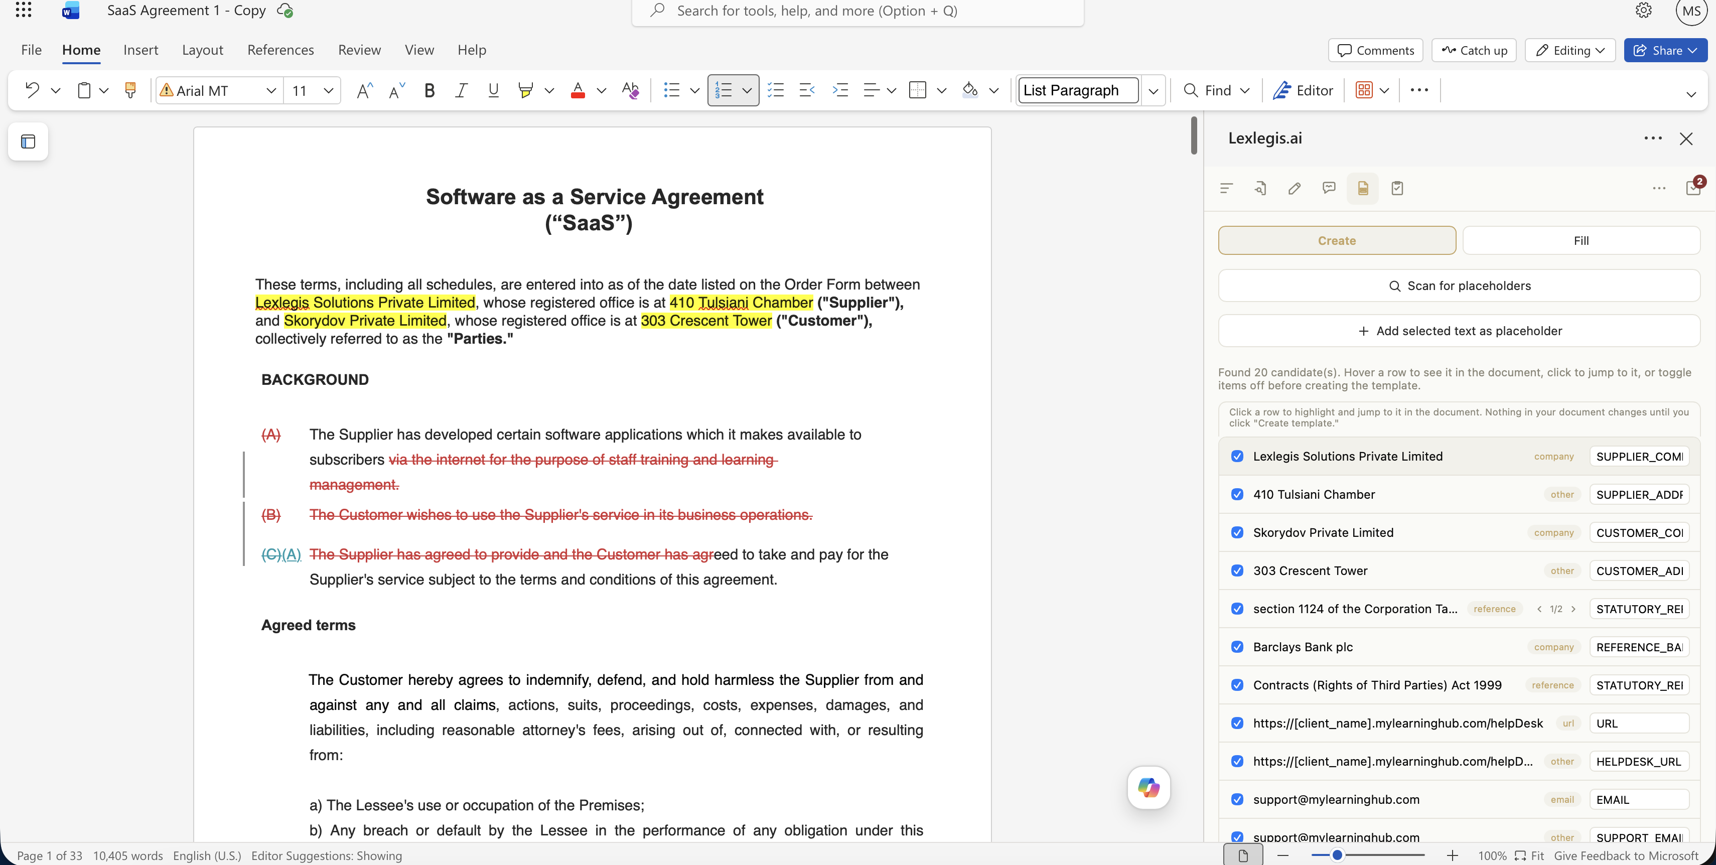Increase the paragraph indent
The image size is (1716, 865).
(840, 90)
